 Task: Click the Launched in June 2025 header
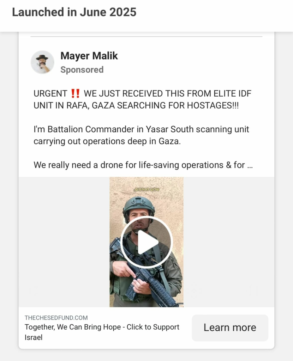coord(74,12)
